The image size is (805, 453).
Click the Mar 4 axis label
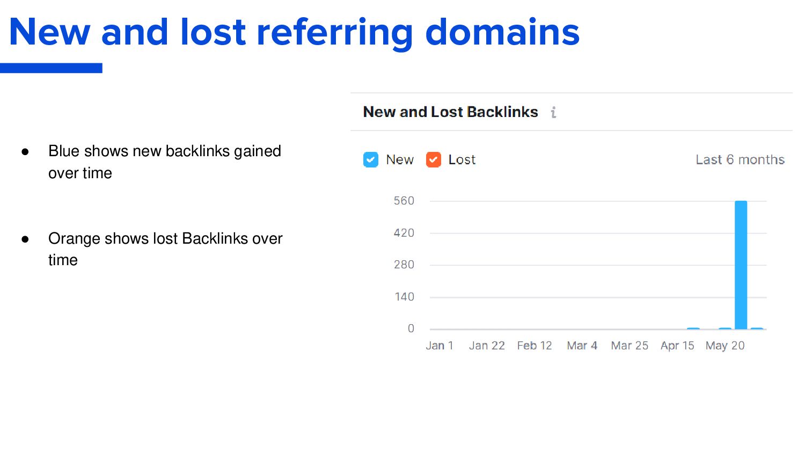(582, 346)
